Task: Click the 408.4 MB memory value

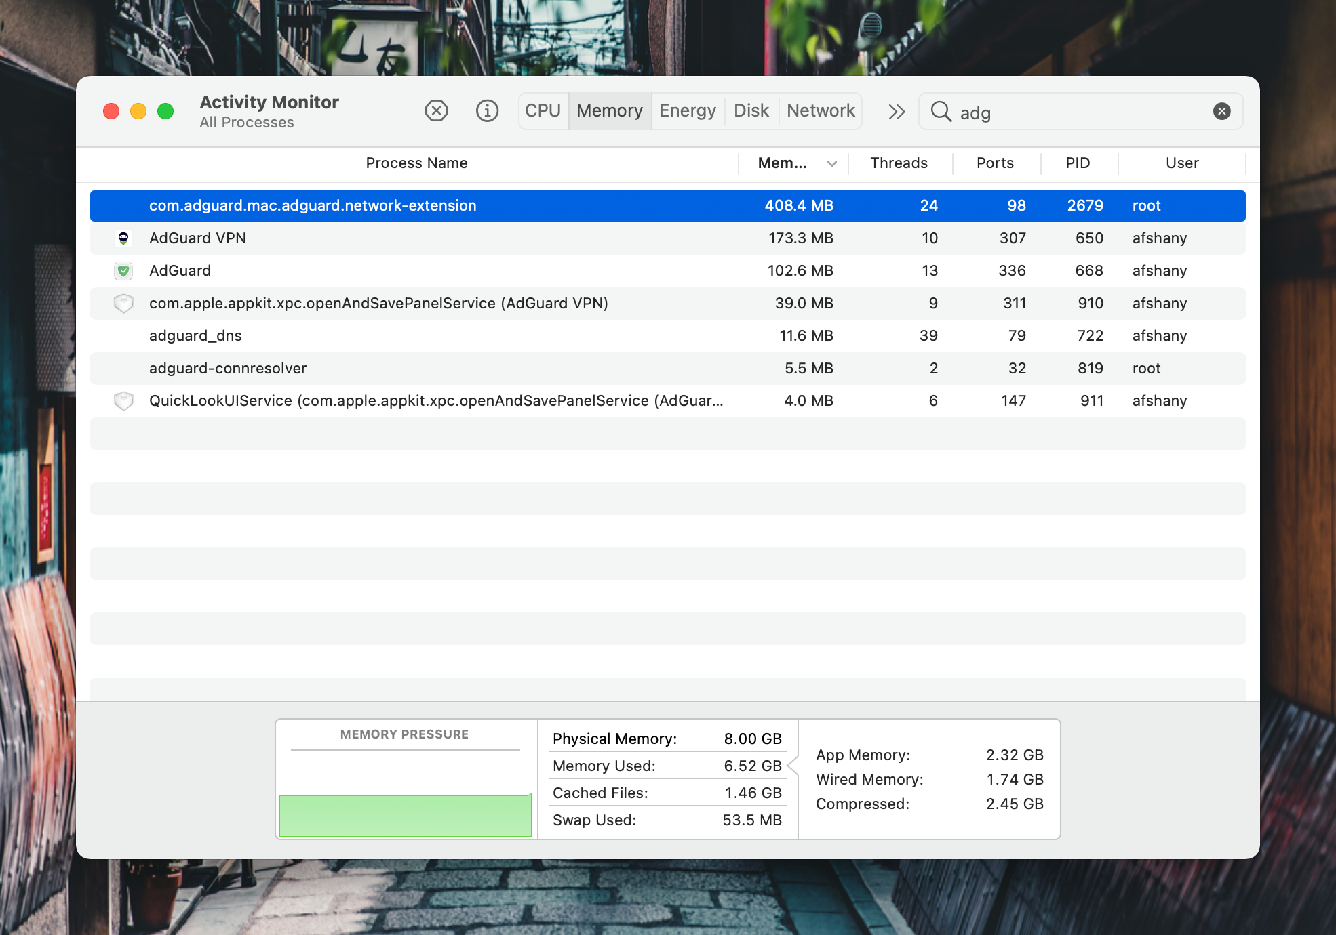Action: [799, 205]
